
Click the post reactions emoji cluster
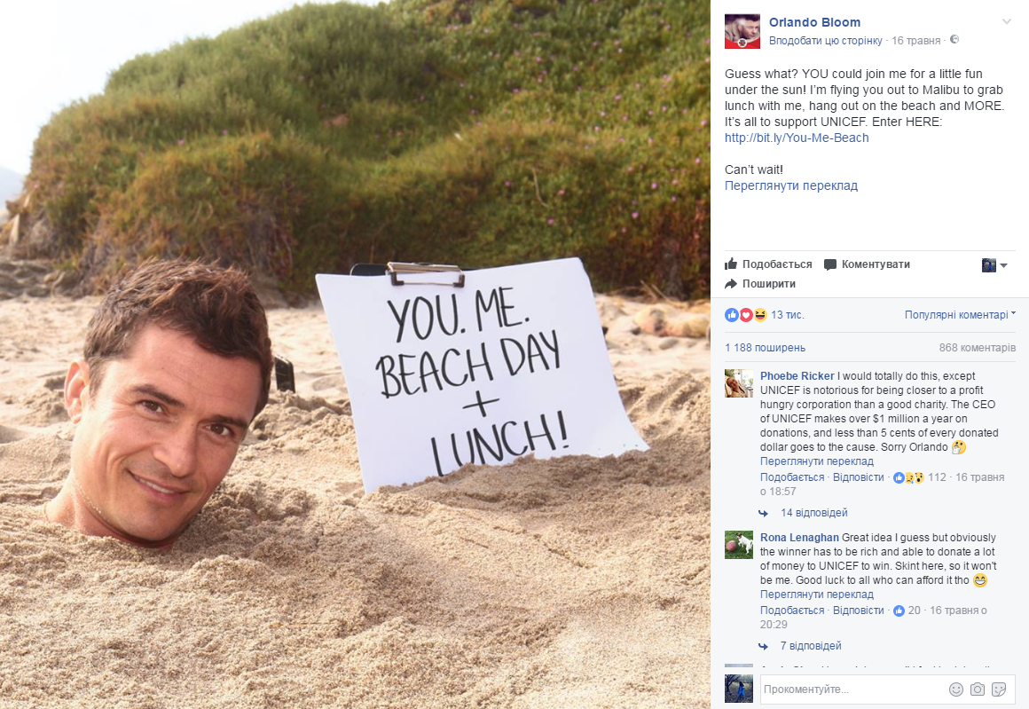(745, 315)
